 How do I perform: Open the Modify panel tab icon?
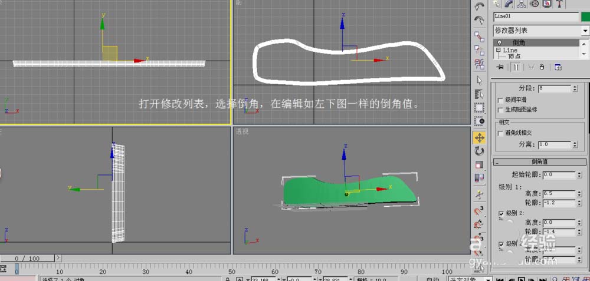[x=509, y=4]
